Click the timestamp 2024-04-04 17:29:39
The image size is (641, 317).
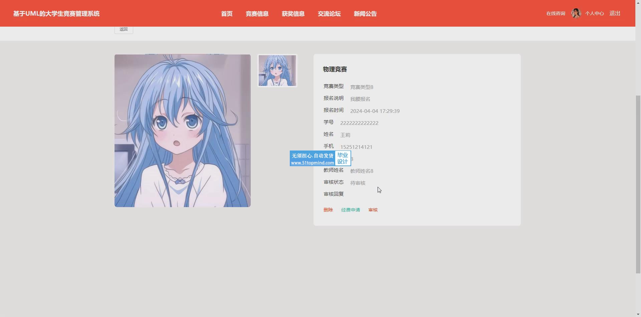tap(375, 111)
